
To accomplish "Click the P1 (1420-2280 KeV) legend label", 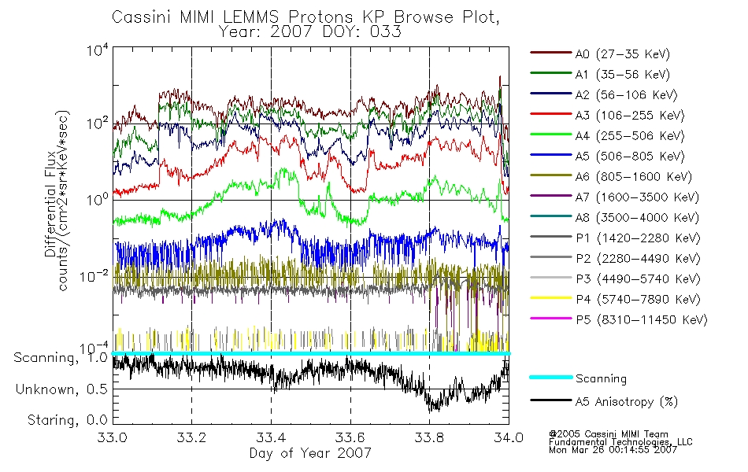I will 638,238.
